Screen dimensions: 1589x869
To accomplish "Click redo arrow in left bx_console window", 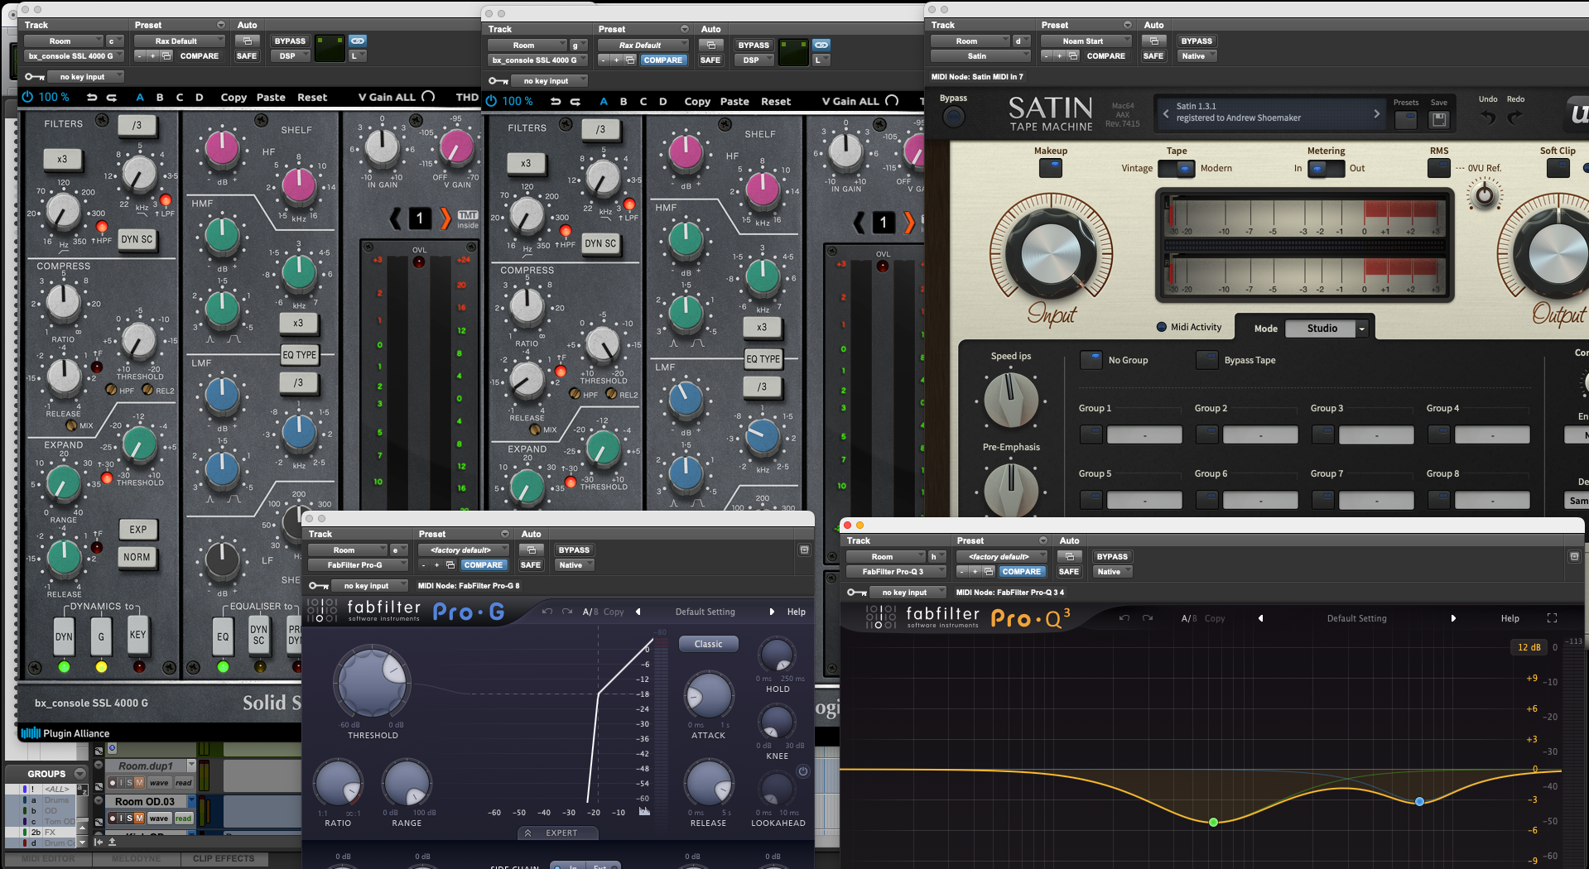I will (111, 97).
